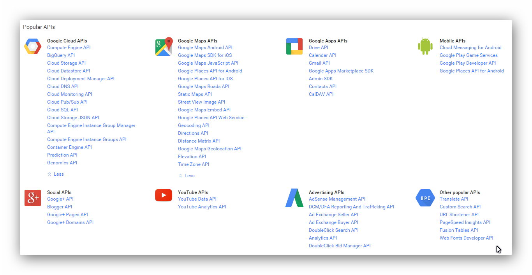
Task: Open DoubleClick Bid Manager API
Action: tap(340, 246)
